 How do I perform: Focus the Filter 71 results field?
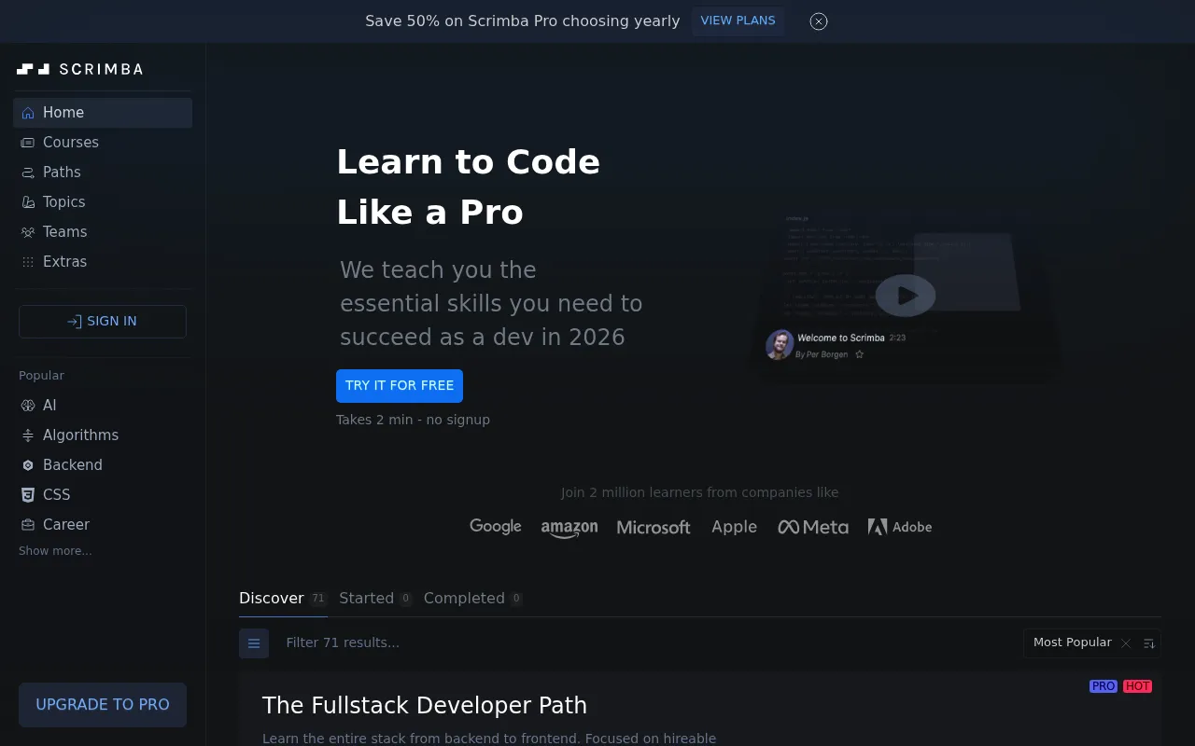tap(644, 643)
